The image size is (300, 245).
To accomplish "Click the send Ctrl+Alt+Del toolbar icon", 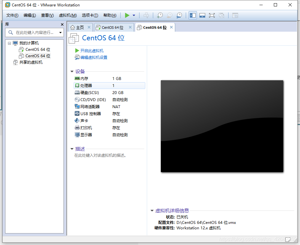I will [x=146, y=15].
